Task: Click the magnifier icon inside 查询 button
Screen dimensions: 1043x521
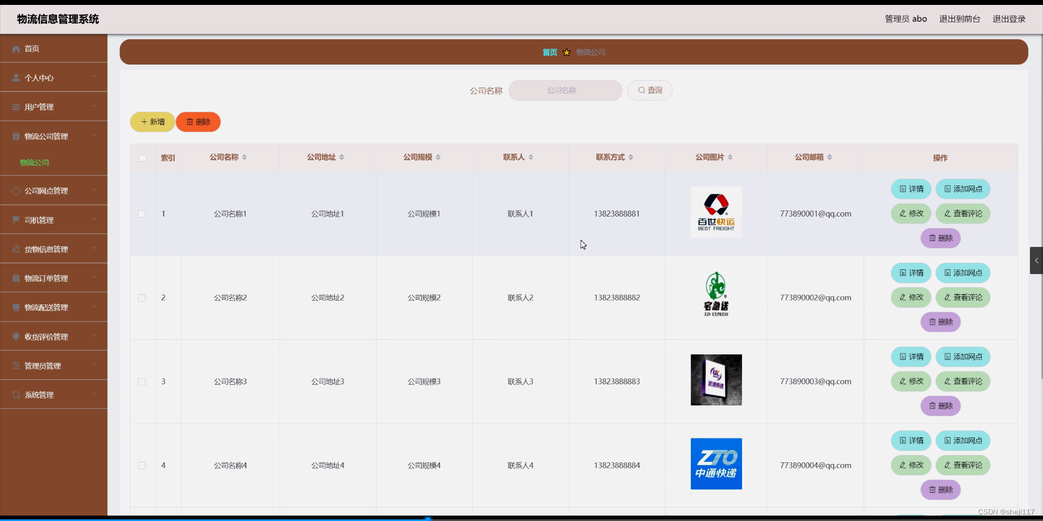Action: click(x=642, y=90)
